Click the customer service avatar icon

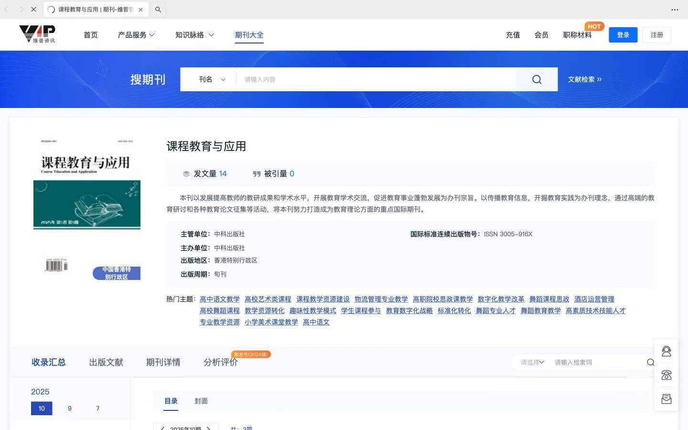[666, 351]
